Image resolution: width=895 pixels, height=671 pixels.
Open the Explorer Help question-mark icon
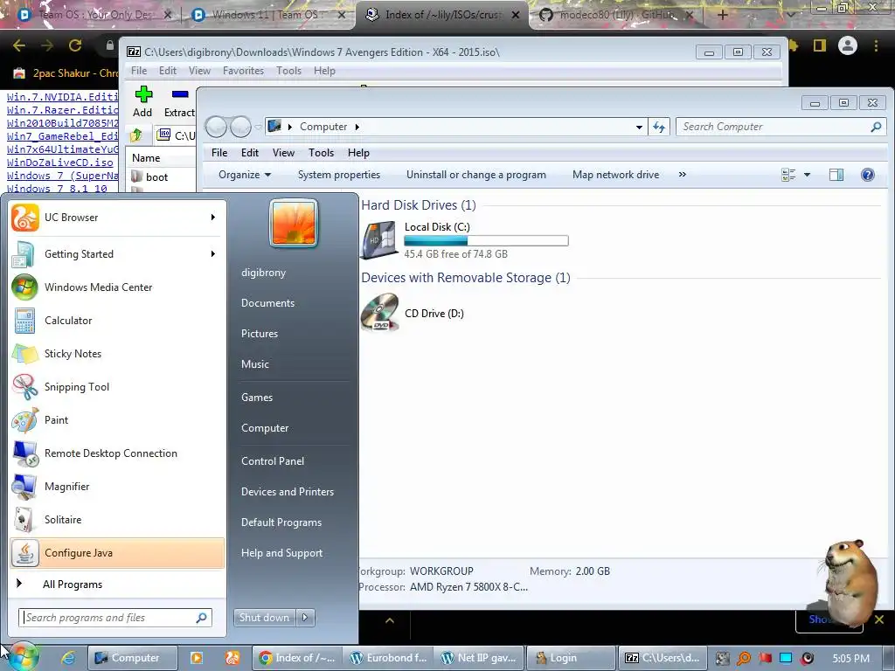pos(868,175)
